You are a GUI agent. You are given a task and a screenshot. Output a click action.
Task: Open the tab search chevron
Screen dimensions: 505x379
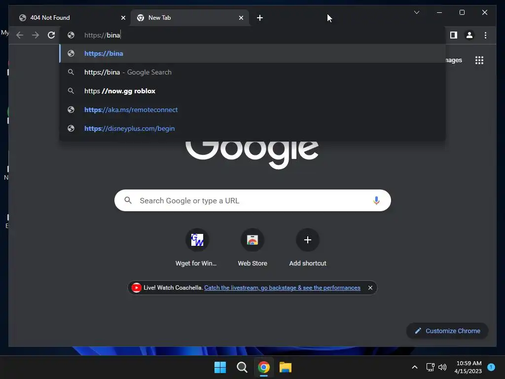(x=416, y=12)
